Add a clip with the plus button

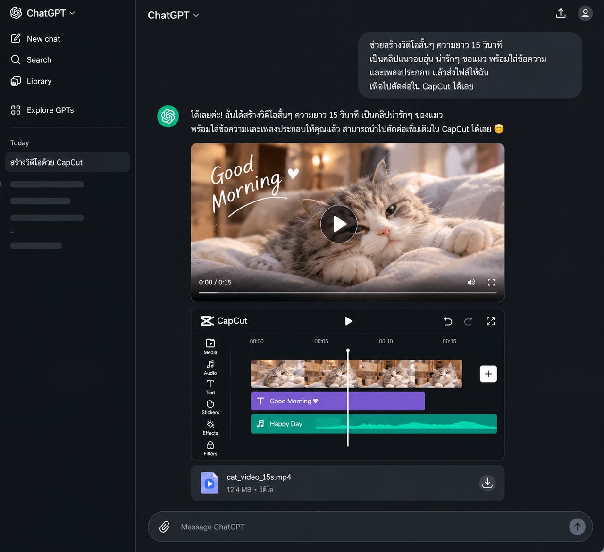[488, 374]
